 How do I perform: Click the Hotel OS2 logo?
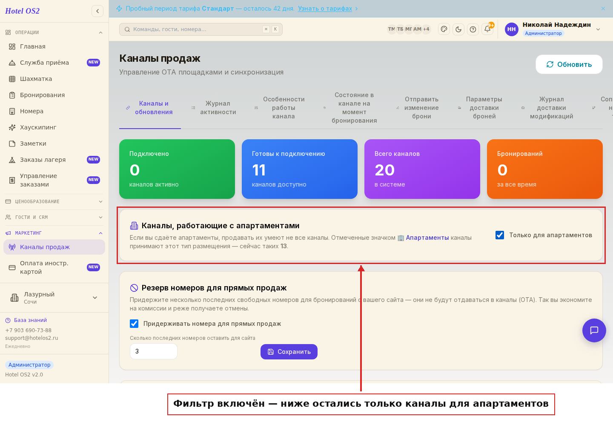(22, 11)
